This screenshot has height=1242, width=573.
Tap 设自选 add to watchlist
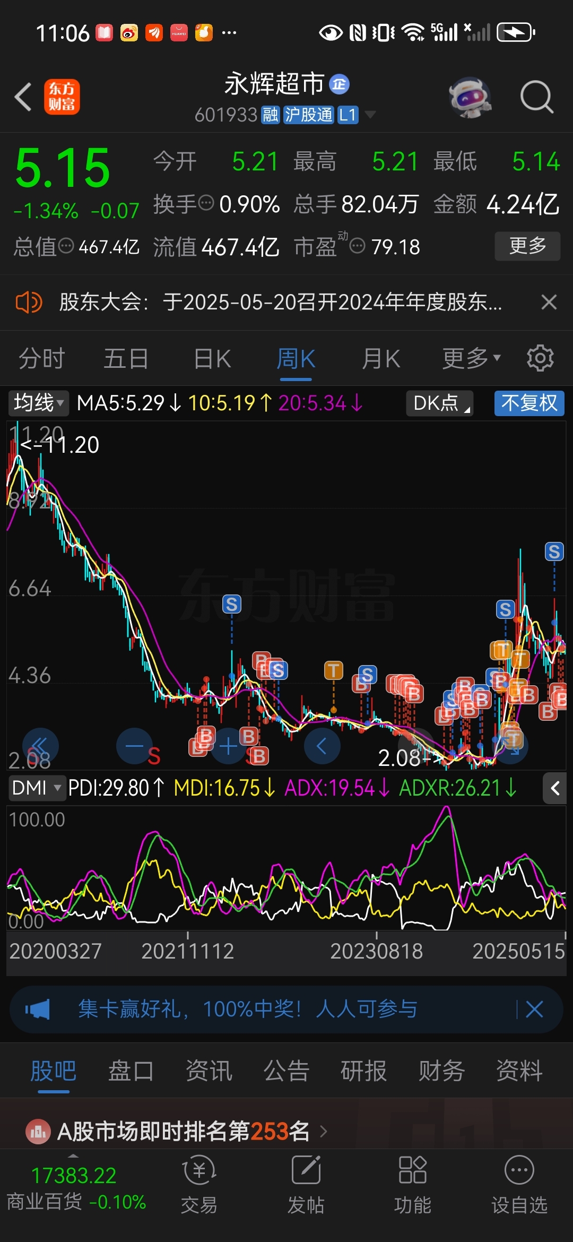pos(519,1186)
